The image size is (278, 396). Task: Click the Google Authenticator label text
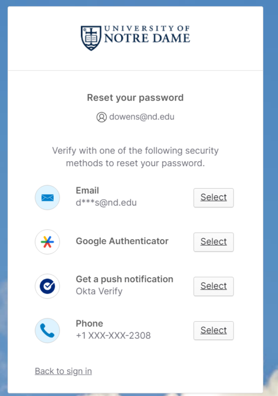(122, 241)
